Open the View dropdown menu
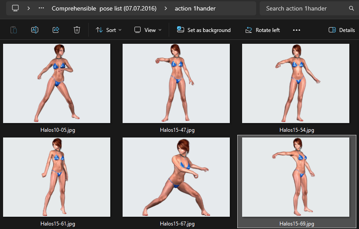 click(148, 30)
